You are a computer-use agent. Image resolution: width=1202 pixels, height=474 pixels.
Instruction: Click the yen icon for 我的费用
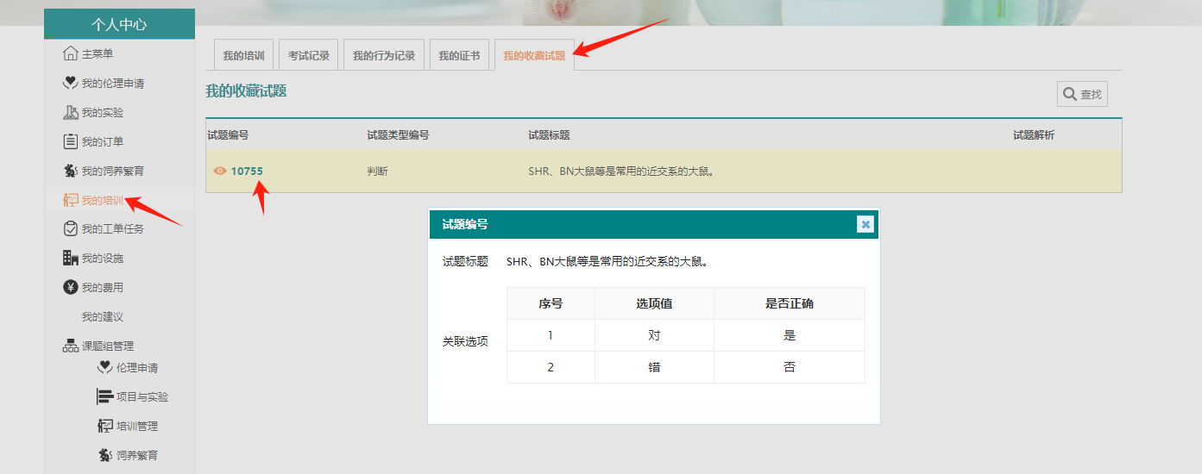(x=71, y=287)
